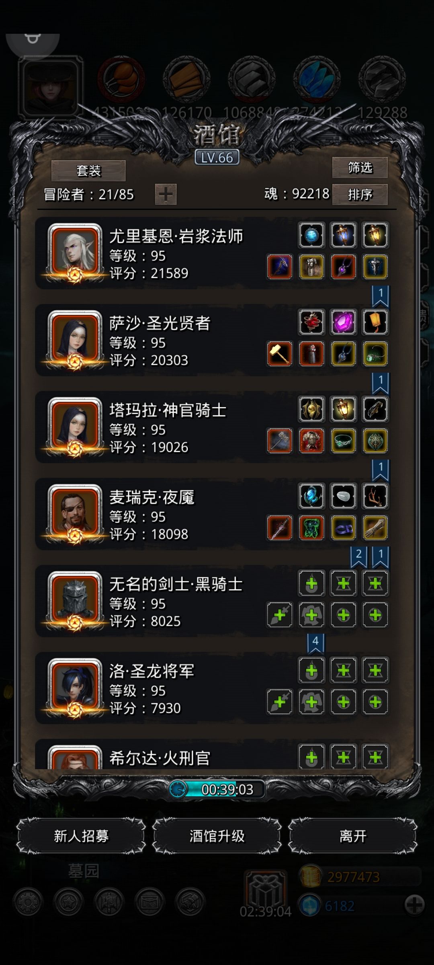434x965 pixels.
Task: Select the golden hammer weapon of 萨沙·圣光贤者
Action: [x=280, y=354]
